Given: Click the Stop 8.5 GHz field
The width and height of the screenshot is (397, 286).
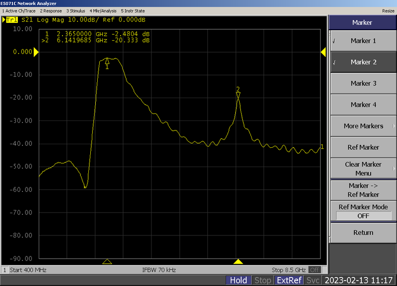Looking at the screenshot, I should click(x=288, y=270).
